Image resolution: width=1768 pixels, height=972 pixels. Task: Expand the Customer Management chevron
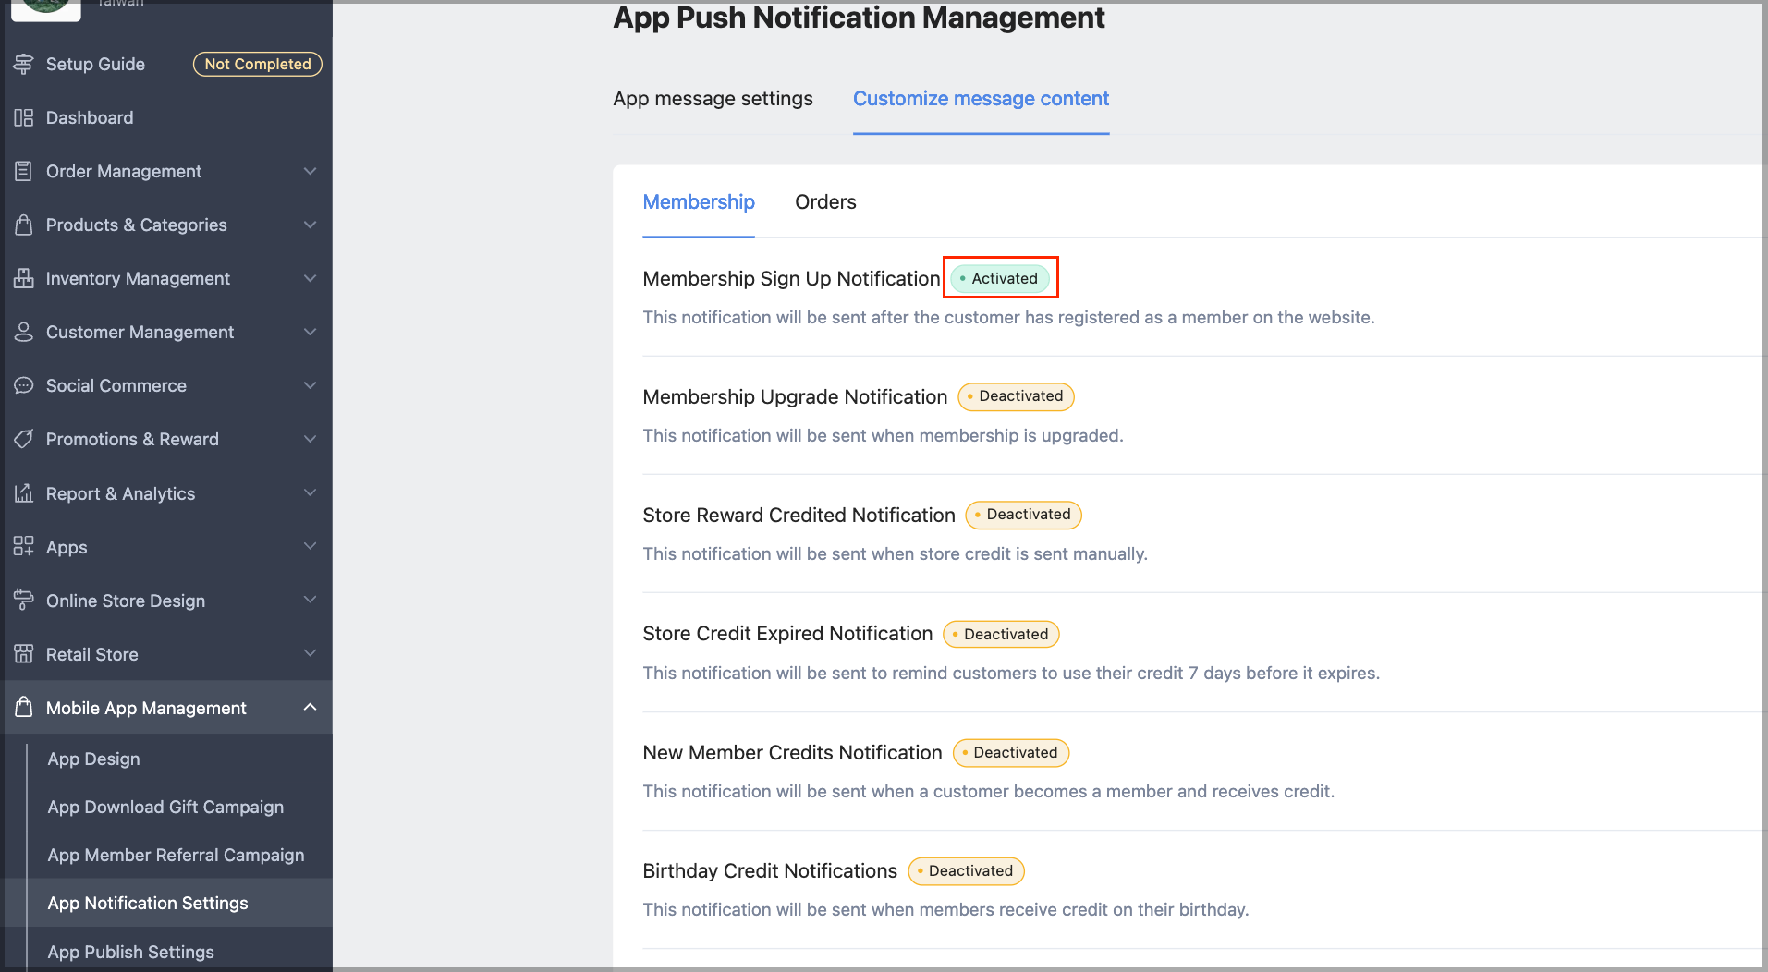tap(311, 332)
